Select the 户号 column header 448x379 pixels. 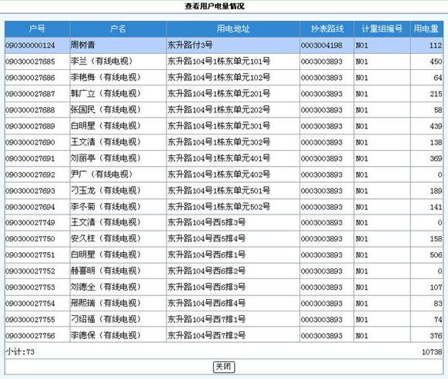click(x=37, y=28)
